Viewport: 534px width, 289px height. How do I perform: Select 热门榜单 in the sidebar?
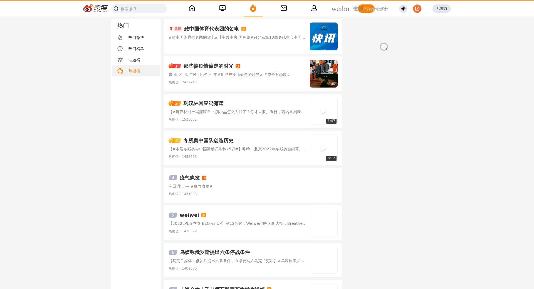(136, 49)
